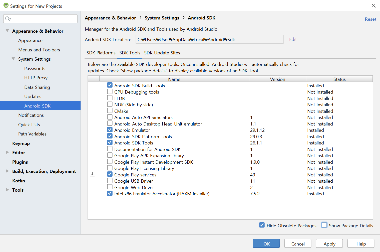Uncheck Intel x86 Emulator Accelerator checkbox

coord(110,193)
